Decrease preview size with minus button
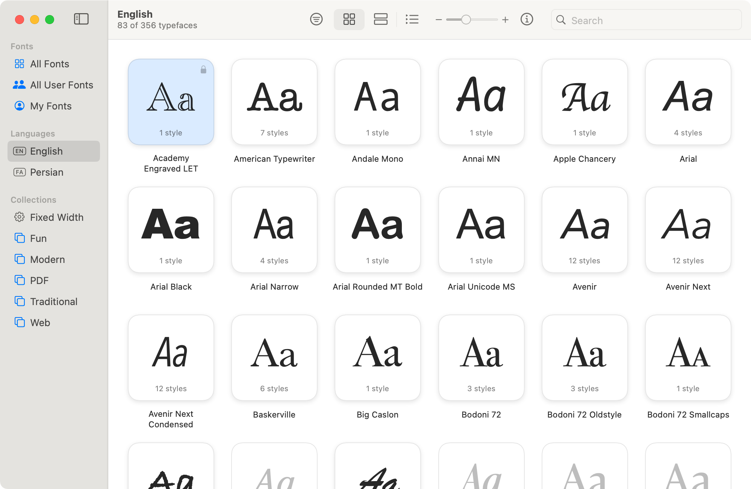This screenshot has width=751, height=489. (438, 20)
